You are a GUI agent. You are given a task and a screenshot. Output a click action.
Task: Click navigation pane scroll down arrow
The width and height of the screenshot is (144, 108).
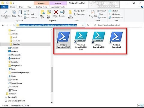point(52,103)
